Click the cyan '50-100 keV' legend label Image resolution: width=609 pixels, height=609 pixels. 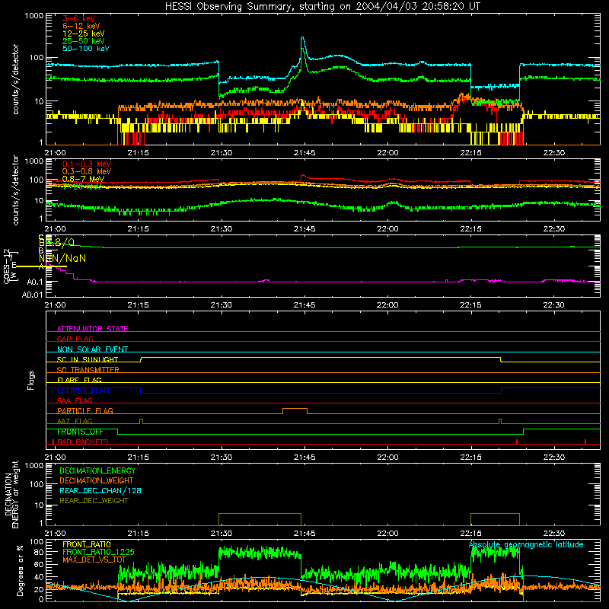click(x=86, y=49)
